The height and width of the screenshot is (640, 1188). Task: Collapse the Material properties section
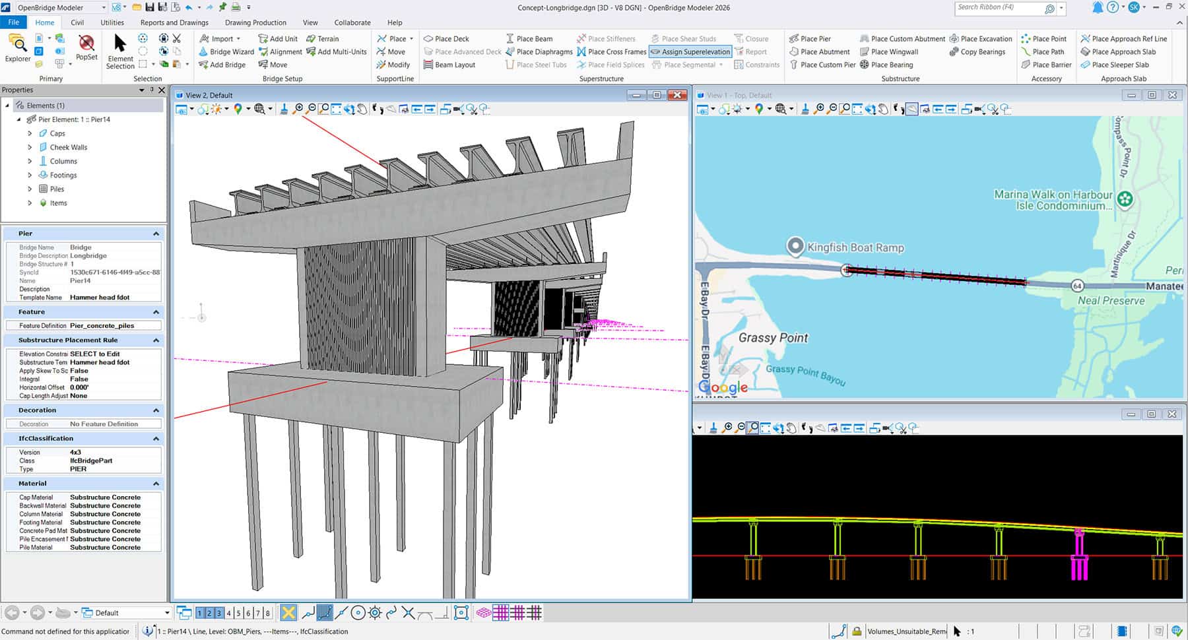[156, 484]
